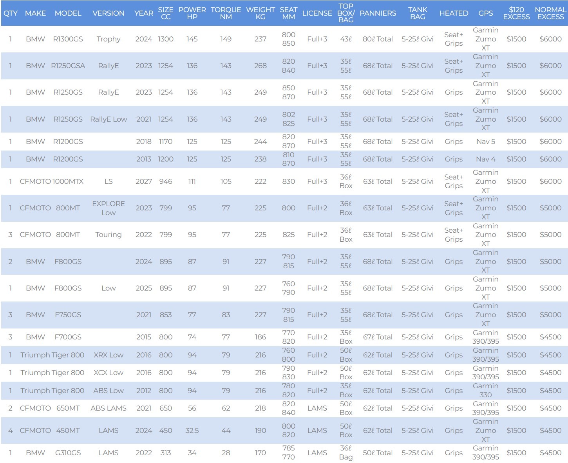Click the POWER HP column header

coord(192,13)
